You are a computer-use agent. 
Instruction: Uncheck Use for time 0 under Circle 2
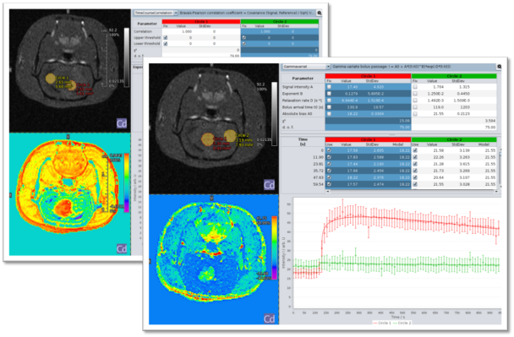(x=415, y=150)
